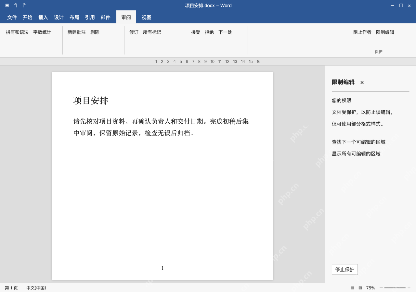Click 拒绝 to reject change
The width and height of the screenshot is (416, 292).
(x=209, y=32)
